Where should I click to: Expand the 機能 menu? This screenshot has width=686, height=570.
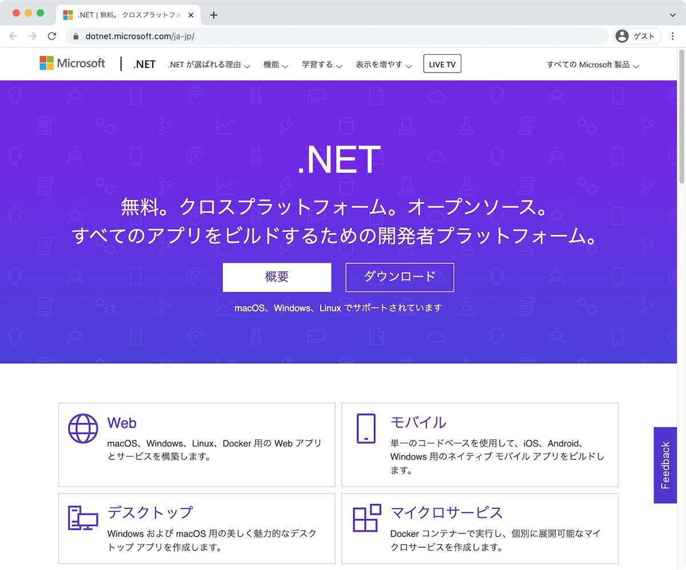[276, 65]
